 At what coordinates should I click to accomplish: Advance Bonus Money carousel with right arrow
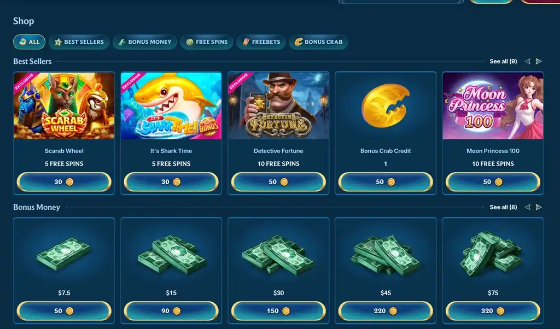pos(539,207)
